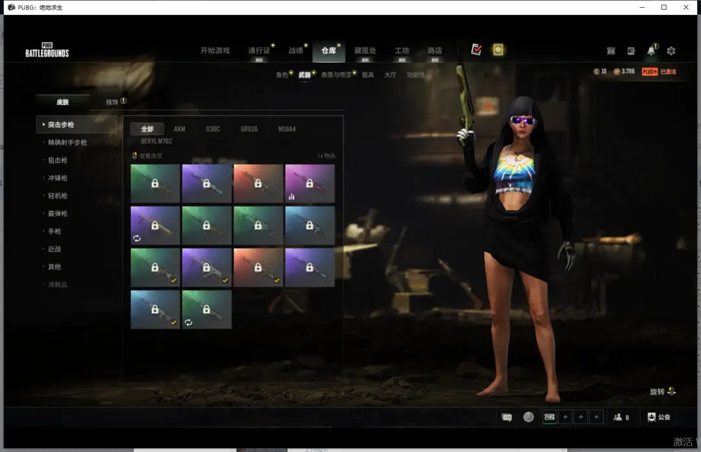Click the last plus slot before friends icon
Image resolution: width=701 pixels, height=452 pixels.
596,417
